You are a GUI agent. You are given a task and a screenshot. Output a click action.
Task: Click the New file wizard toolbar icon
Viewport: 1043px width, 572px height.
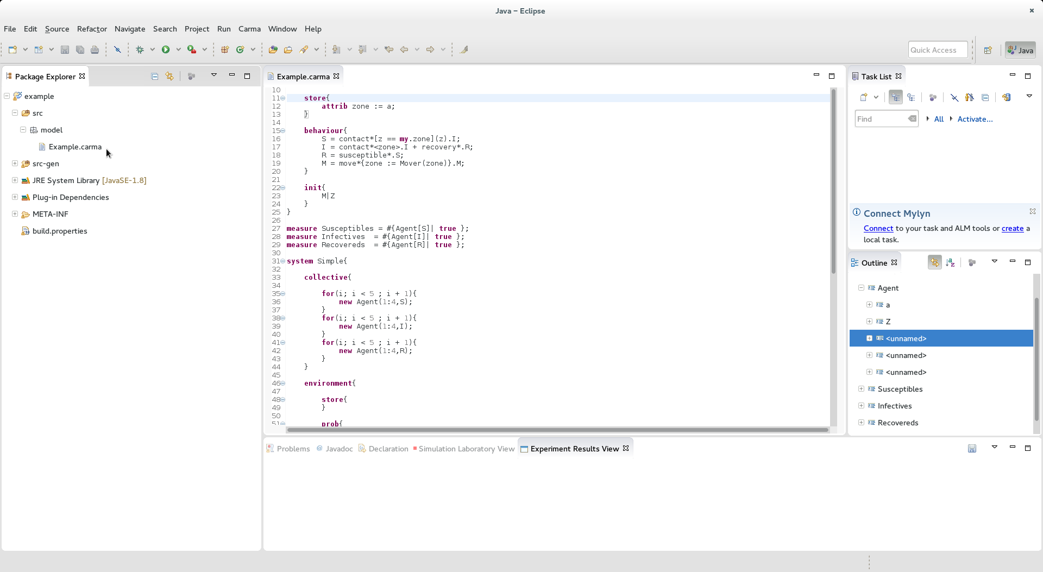tap(12, 49)
